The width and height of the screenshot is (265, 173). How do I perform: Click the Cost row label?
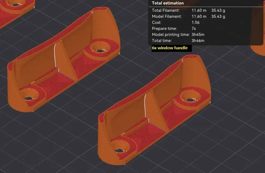coord(156,23)
